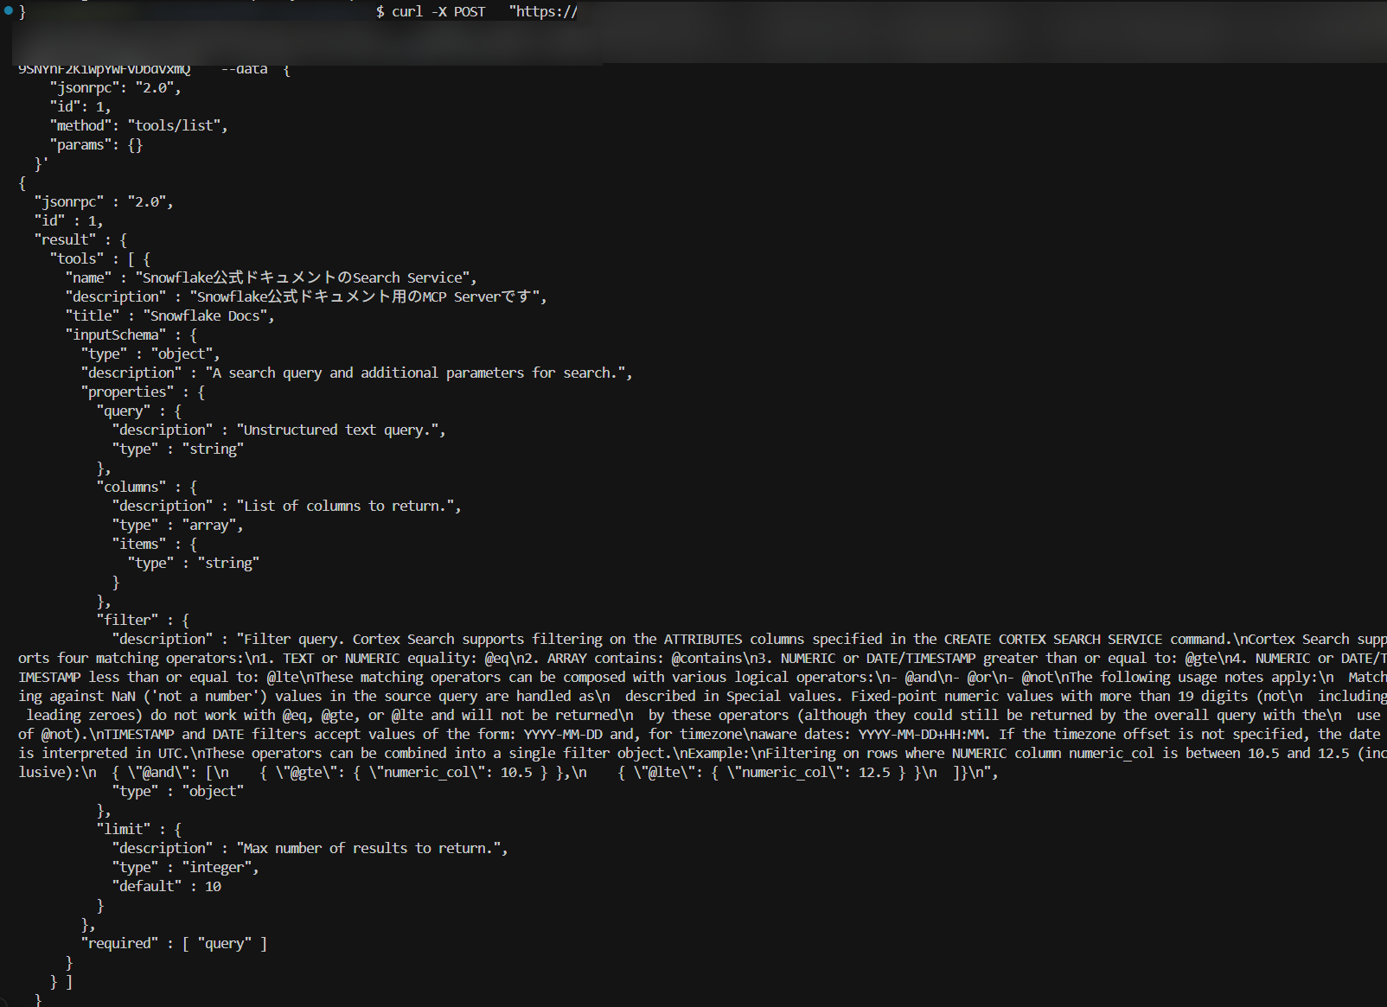Select "Max number of results to return." description
Screen dimensions: 1387x1007
[x=368, y=849]
